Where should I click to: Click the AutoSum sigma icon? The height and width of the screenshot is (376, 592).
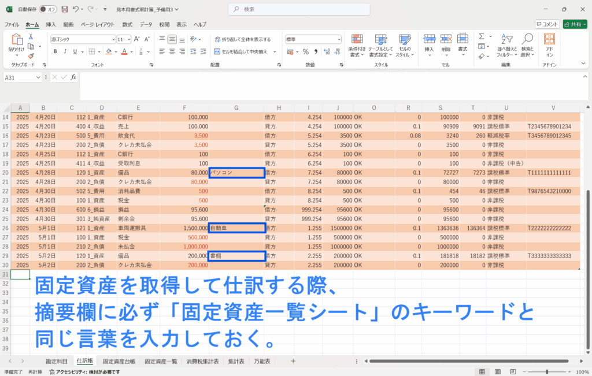pyautogui.click(x=482, y=36)
